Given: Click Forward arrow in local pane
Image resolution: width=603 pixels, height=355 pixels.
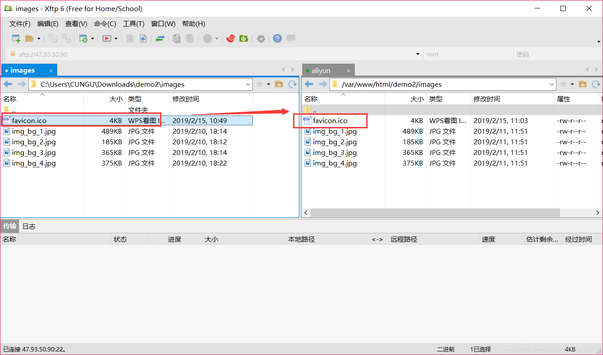Looking at the screenshot, I should [x=21, y=84].
